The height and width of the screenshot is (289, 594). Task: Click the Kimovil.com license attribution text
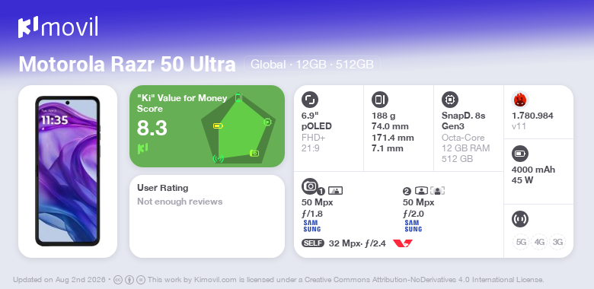[346, 280]
